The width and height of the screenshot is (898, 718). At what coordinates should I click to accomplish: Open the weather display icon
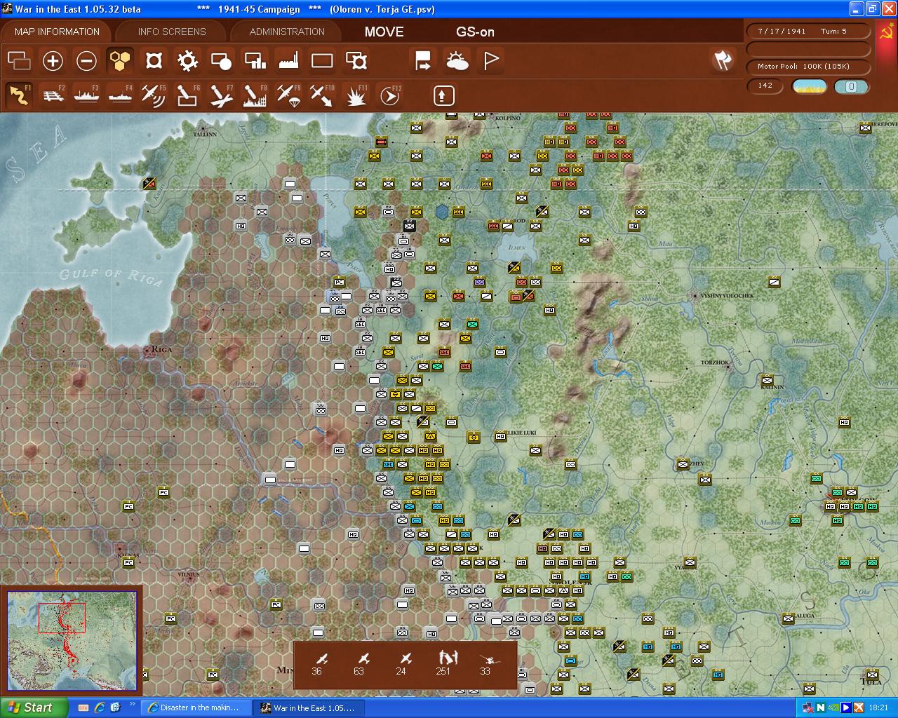pyautogui.click(x=457, y=61)
